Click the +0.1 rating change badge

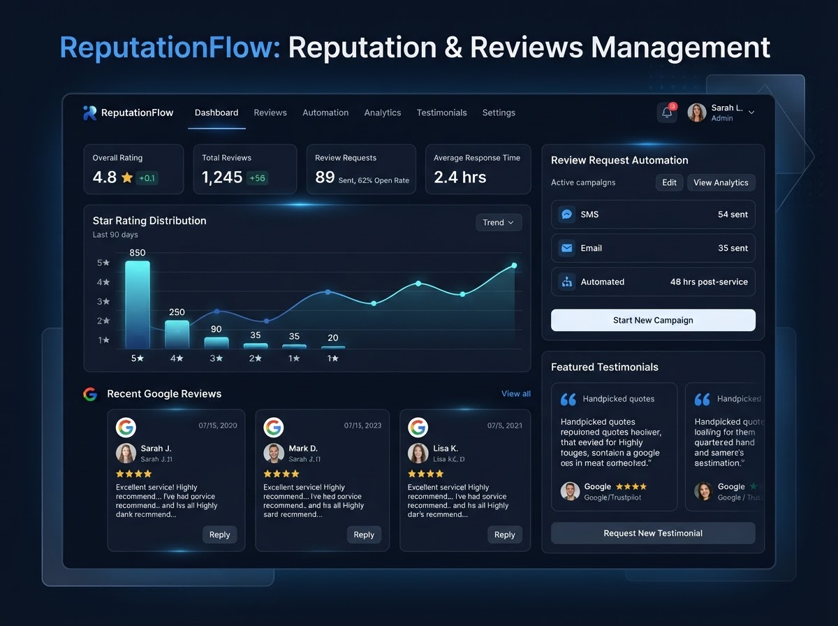coord(147,178)
